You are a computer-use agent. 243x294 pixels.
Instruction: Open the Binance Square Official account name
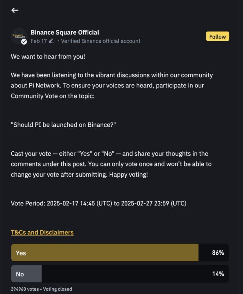coord(65,32)
